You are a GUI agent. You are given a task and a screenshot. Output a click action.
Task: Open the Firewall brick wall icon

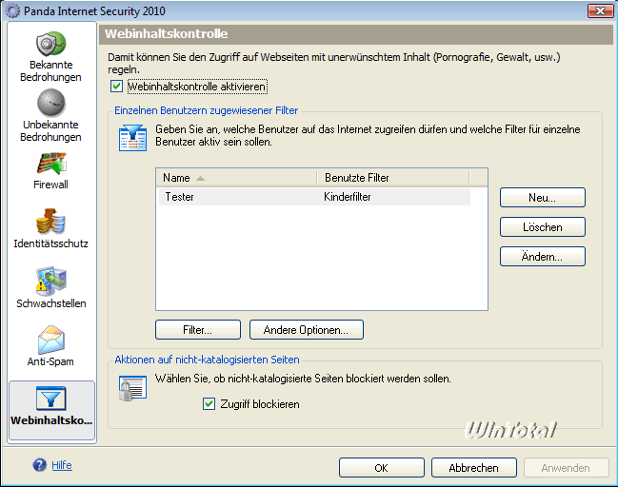[x=51, y=164]
